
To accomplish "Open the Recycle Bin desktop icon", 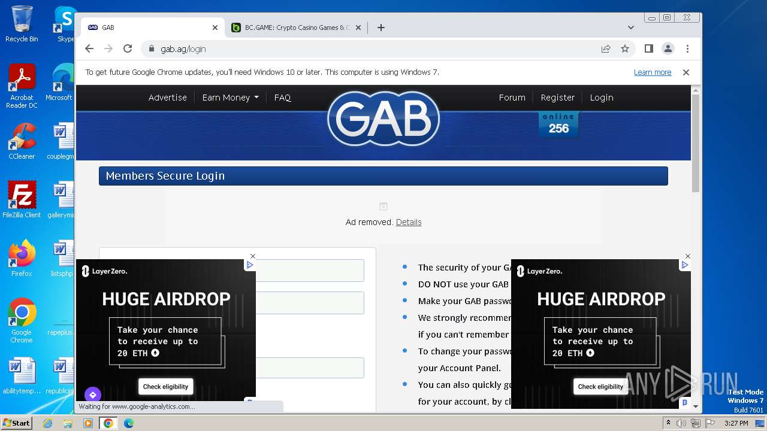I will (x=22, y=24).
